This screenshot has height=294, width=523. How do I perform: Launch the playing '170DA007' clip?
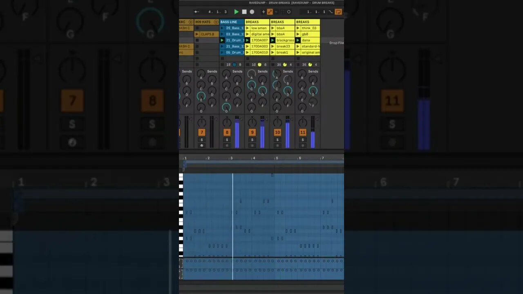[247, 40]
